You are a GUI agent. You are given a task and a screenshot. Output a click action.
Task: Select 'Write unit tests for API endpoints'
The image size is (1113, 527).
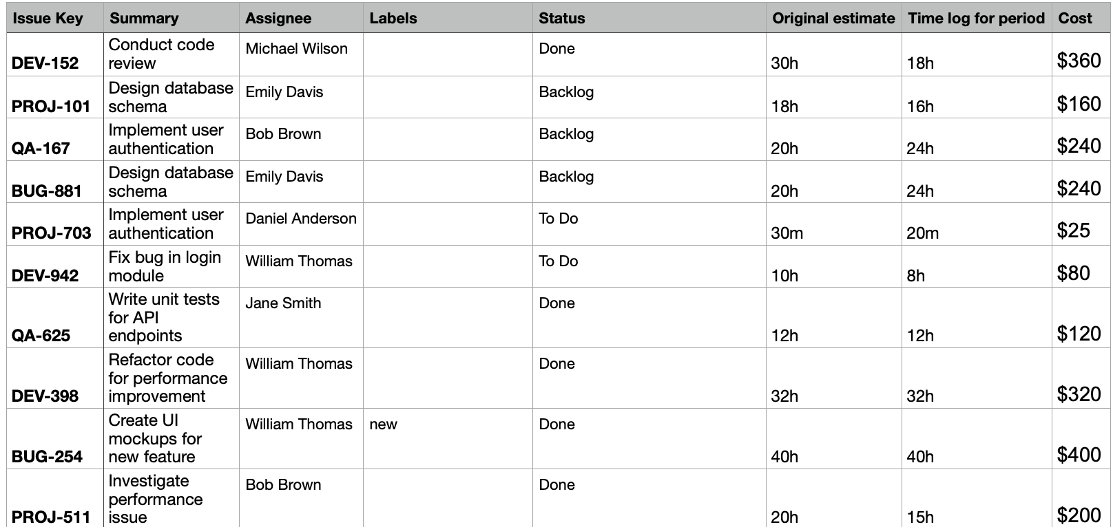click(164, 318)
